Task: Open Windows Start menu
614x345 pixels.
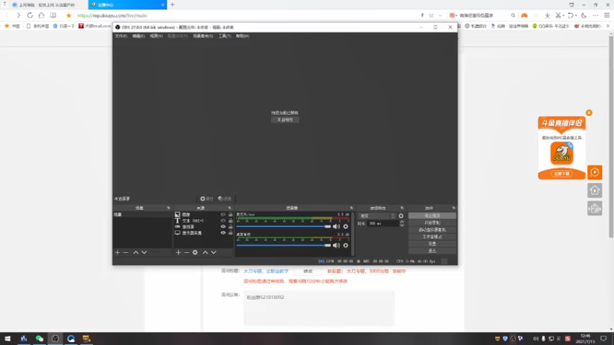Action: (x=8, y=339)
